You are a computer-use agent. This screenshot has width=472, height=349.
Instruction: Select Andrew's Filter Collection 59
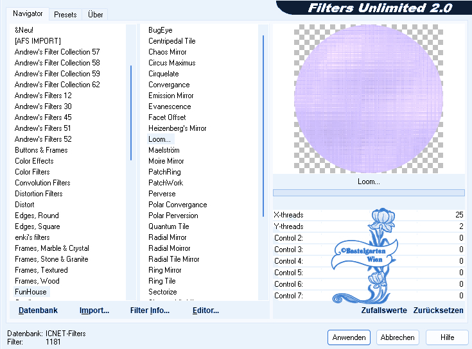coord(57,74)
